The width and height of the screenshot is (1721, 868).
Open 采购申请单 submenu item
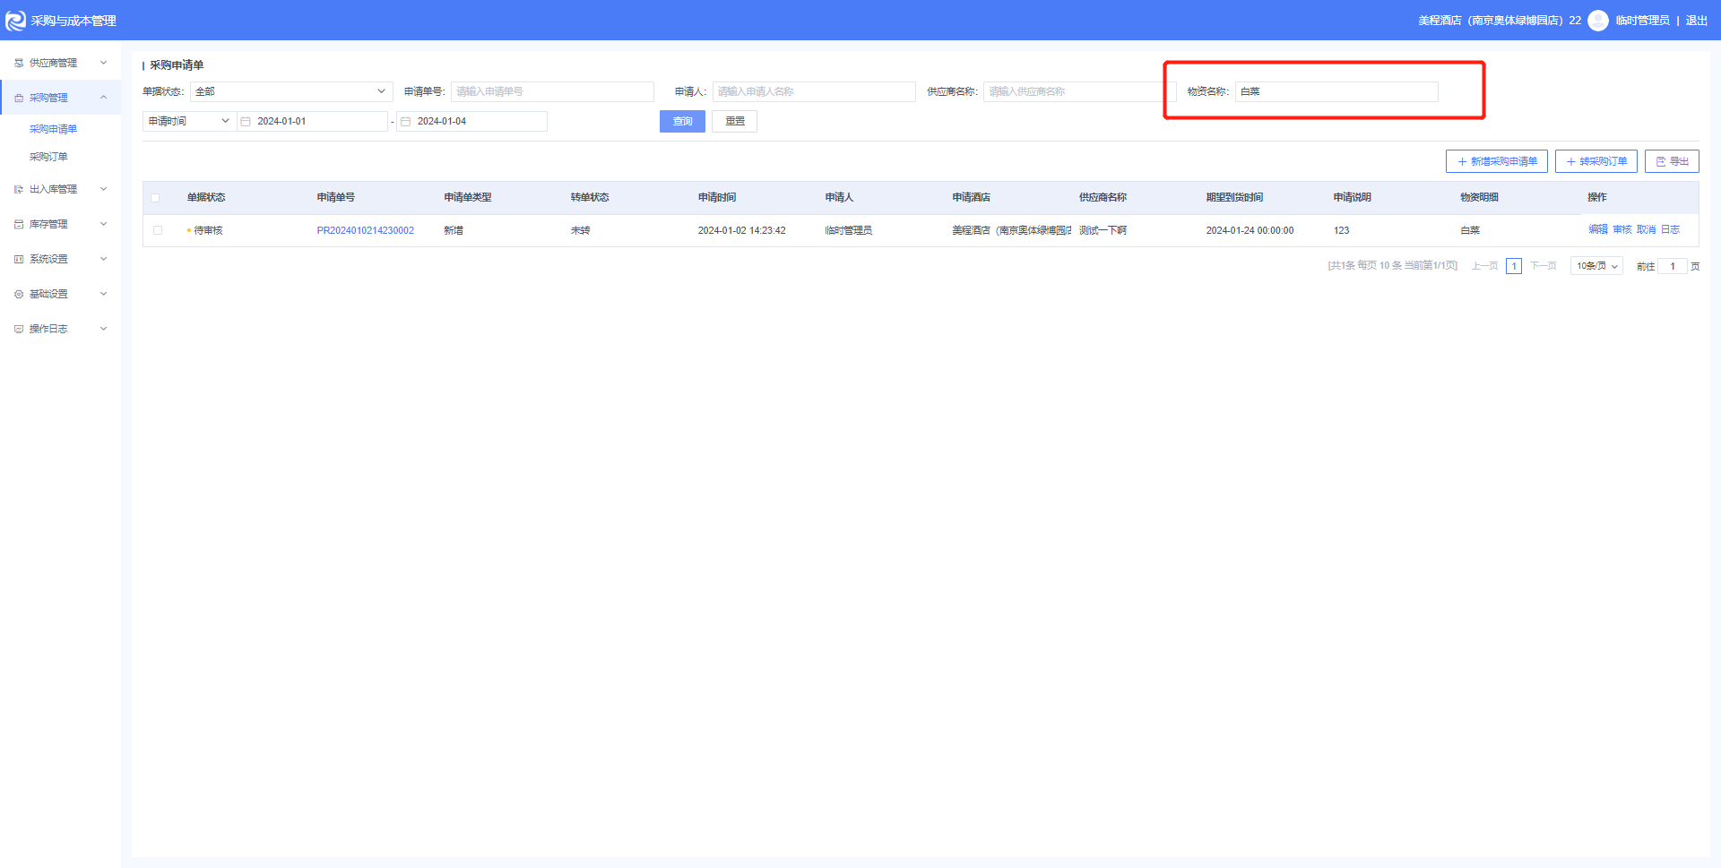(53, 129)
